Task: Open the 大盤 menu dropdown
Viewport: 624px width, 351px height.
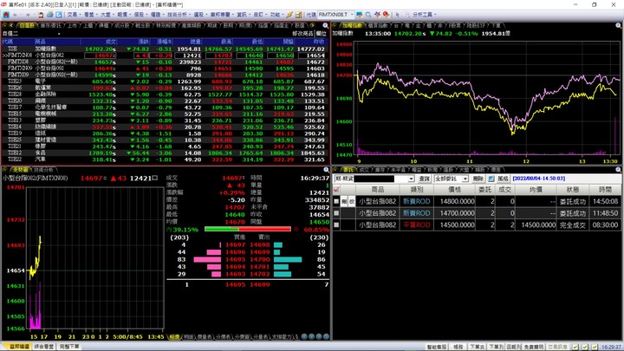Action: (107, 15)
